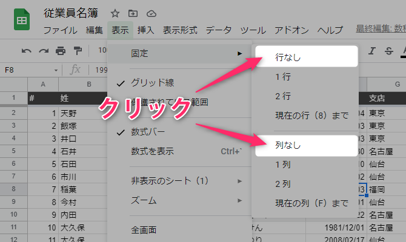Open the アドオン menu
Screen dimensions: 406x242
point(292,30)
